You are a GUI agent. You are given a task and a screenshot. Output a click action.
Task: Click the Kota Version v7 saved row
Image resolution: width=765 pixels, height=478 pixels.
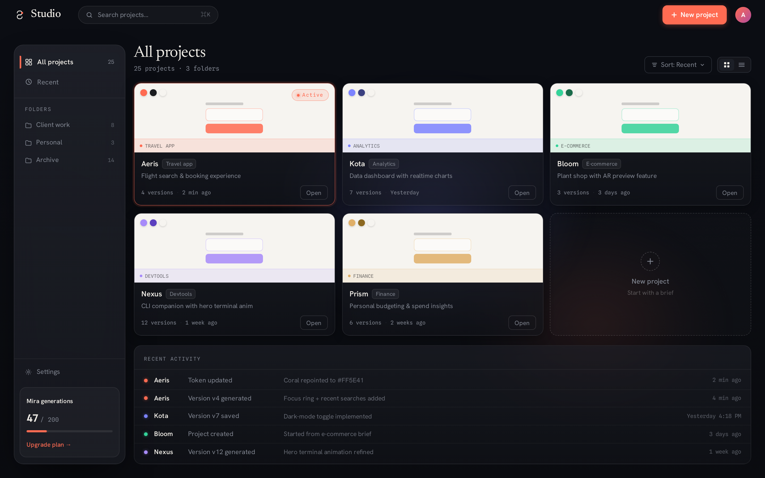[442, 416]
